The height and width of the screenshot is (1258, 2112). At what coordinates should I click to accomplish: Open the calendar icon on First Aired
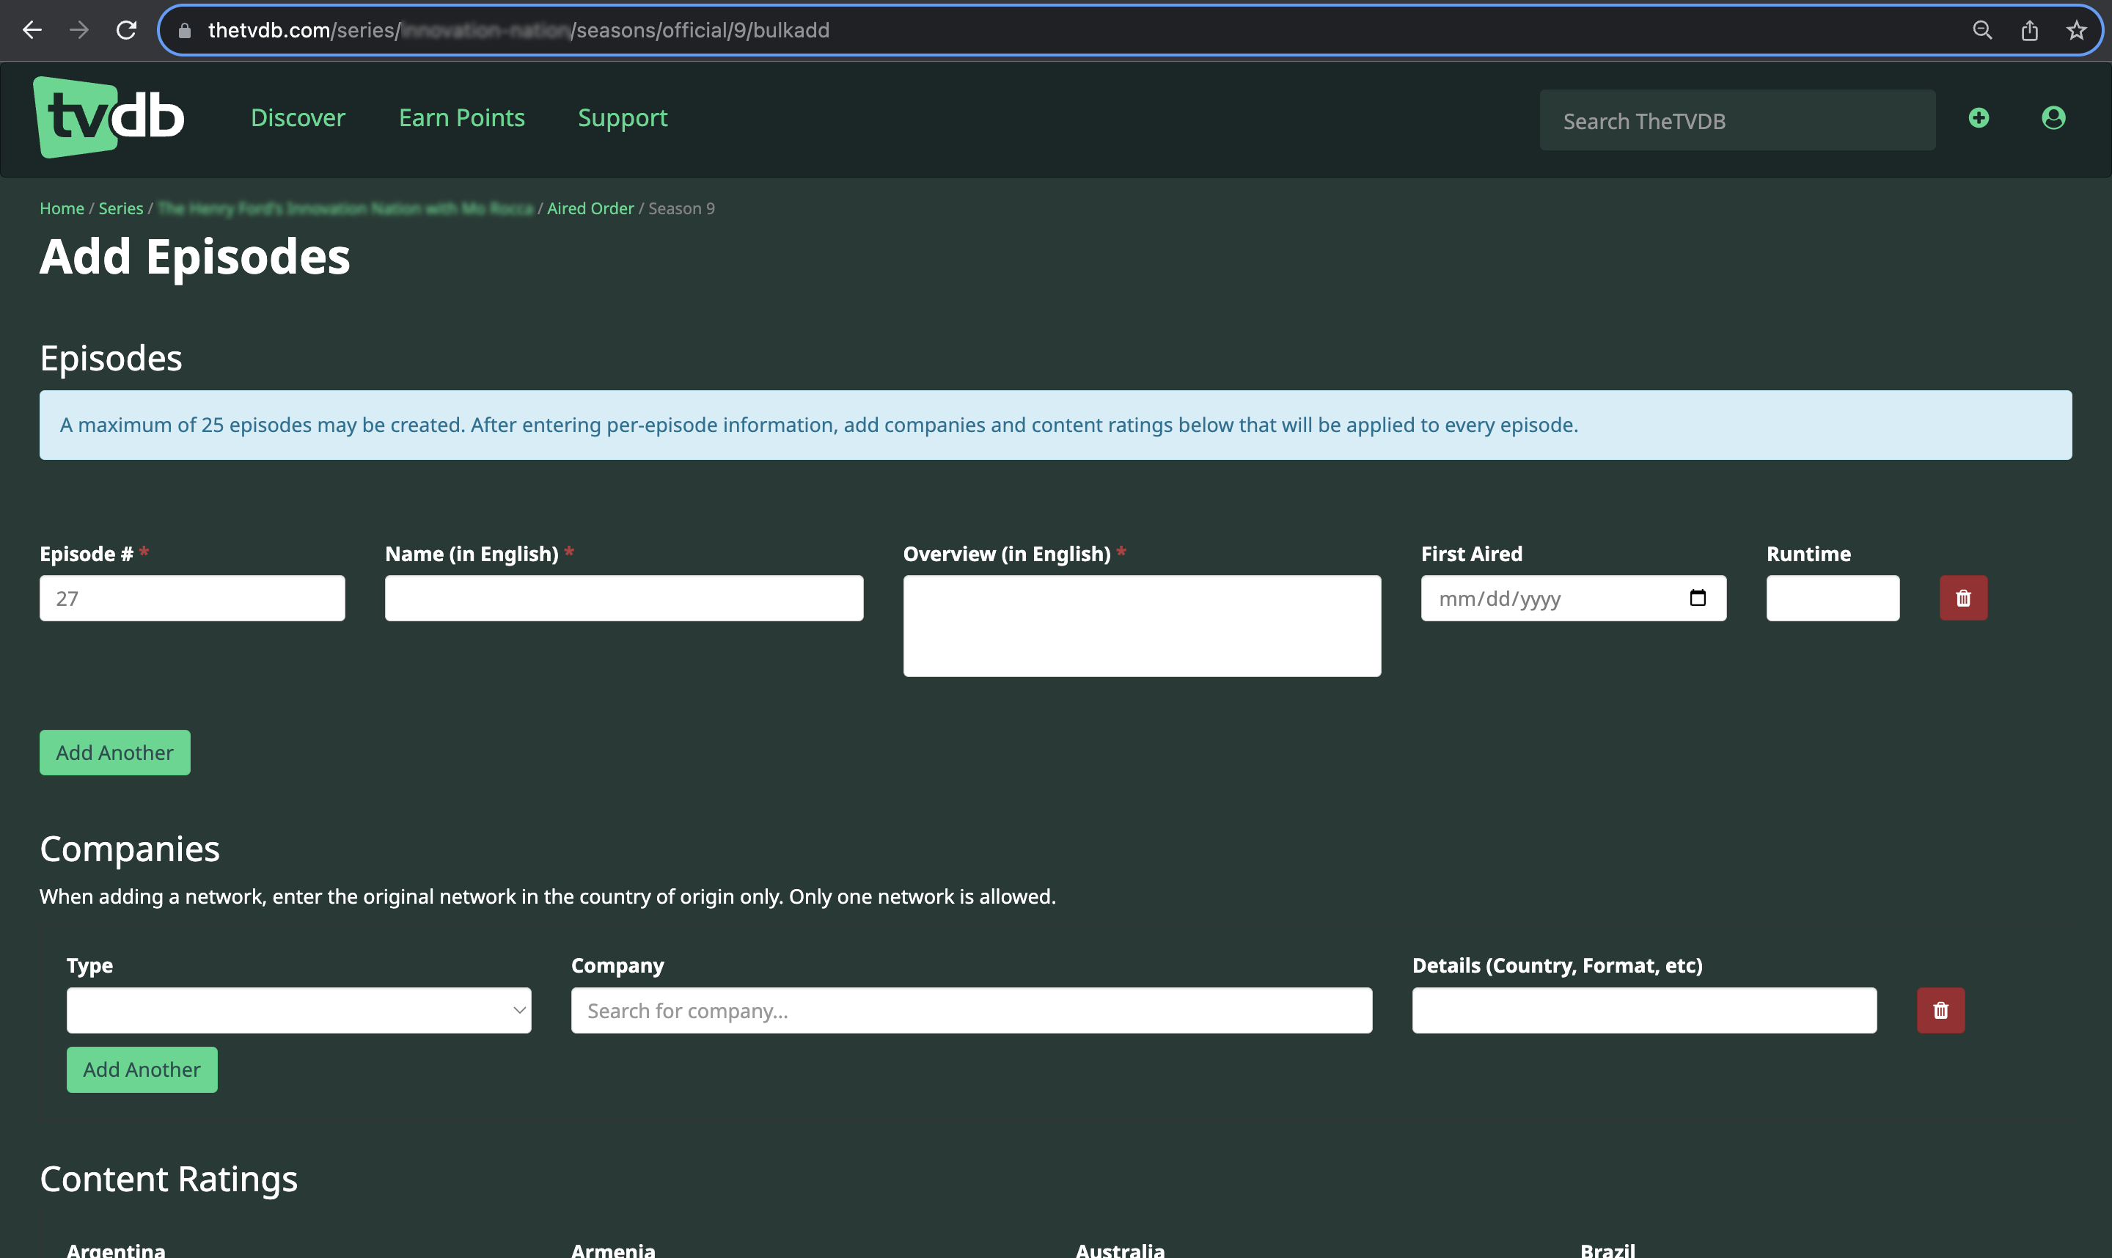[1698, 598]
